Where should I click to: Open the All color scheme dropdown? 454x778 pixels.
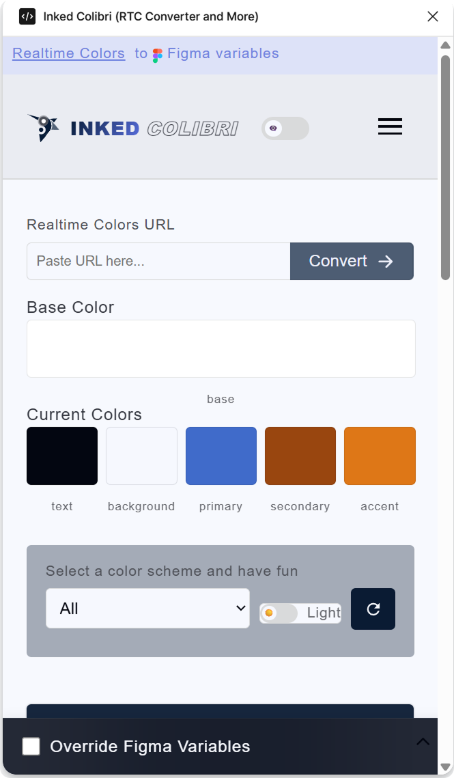pos(147,608)
